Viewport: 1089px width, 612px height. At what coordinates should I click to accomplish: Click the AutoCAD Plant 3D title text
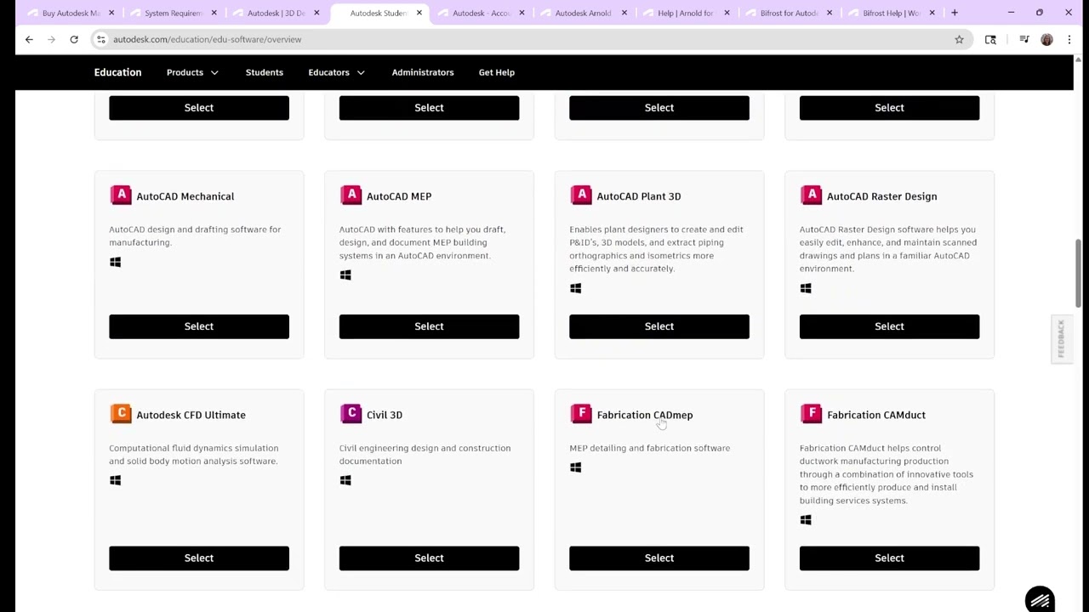click(x=639, y=196)
